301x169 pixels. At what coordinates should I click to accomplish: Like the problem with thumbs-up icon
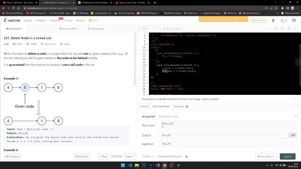(x=14, y=44)
